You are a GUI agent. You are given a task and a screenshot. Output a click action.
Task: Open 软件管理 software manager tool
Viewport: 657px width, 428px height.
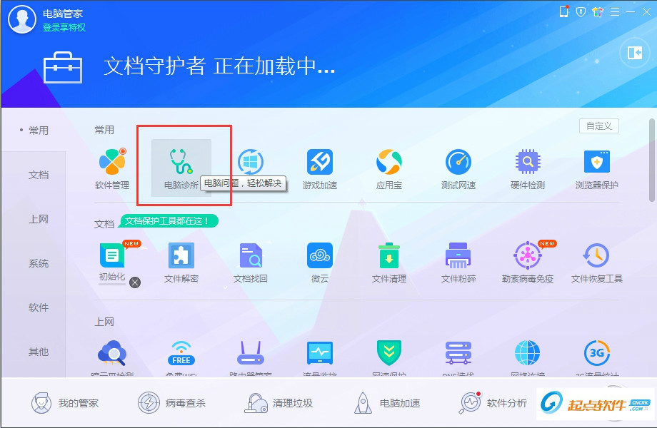click(112, 168)
